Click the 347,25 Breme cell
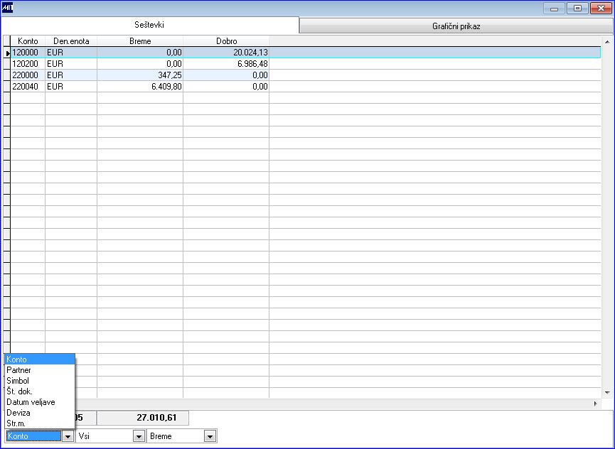615x449 pixels. click(x=140, y=75)
